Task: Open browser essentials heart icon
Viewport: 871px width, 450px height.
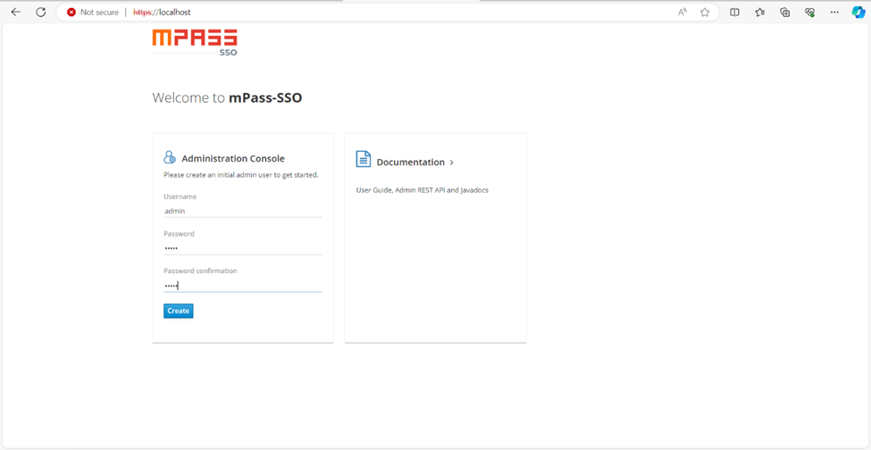Action: pyautogui.click(x=810, y=12)
